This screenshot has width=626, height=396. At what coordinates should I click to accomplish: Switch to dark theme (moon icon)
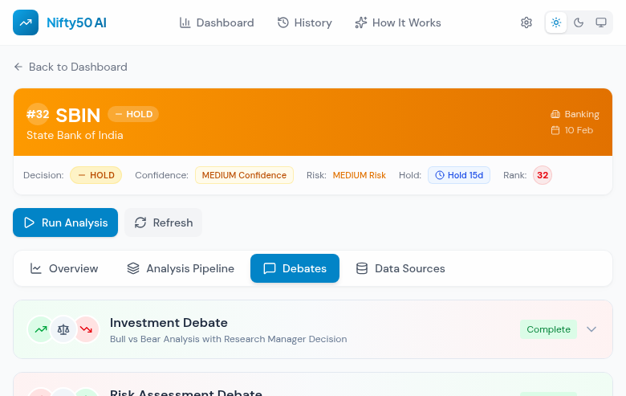pyautogui.click(x=579, y=22)
